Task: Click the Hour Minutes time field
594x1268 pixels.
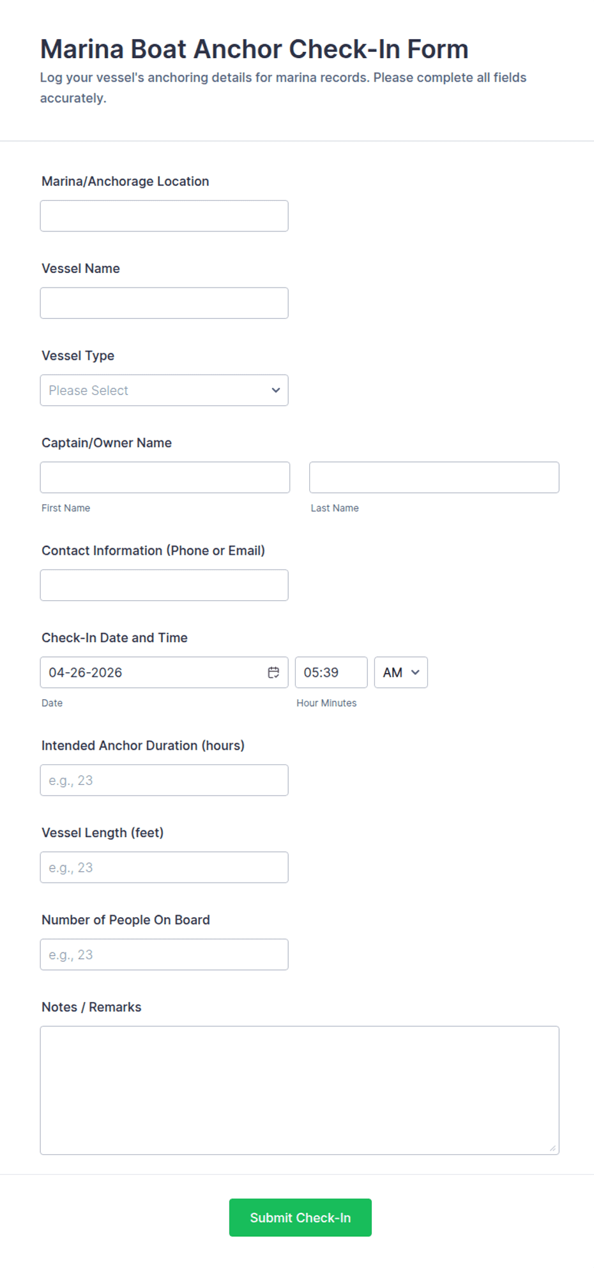Action: (x=330, y=672)
